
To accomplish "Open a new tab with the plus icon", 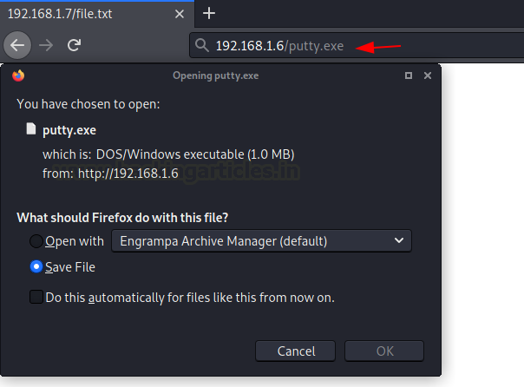I will click(209, 13).
